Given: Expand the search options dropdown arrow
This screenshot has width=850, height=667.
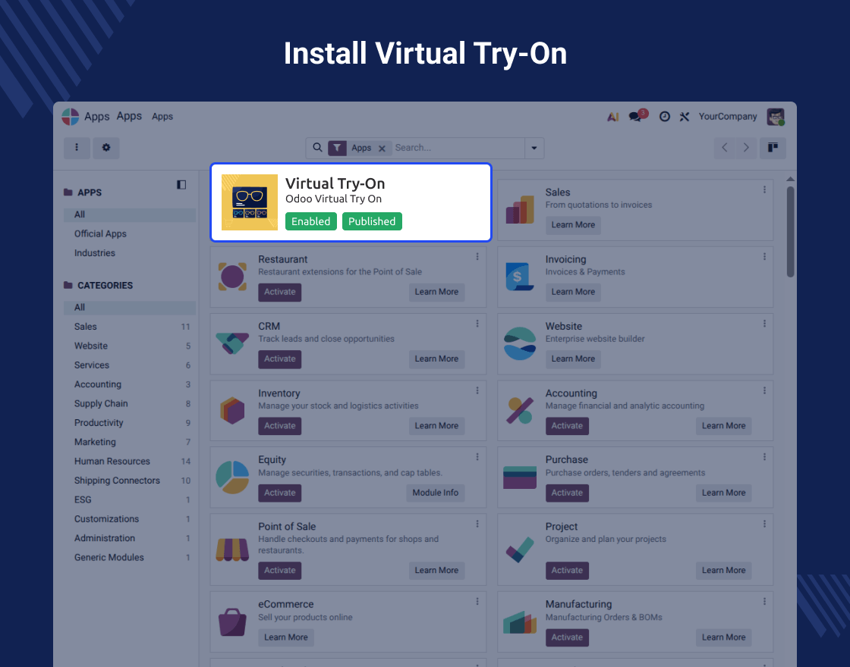Looking at the screenshot, I should click(534, 149).
